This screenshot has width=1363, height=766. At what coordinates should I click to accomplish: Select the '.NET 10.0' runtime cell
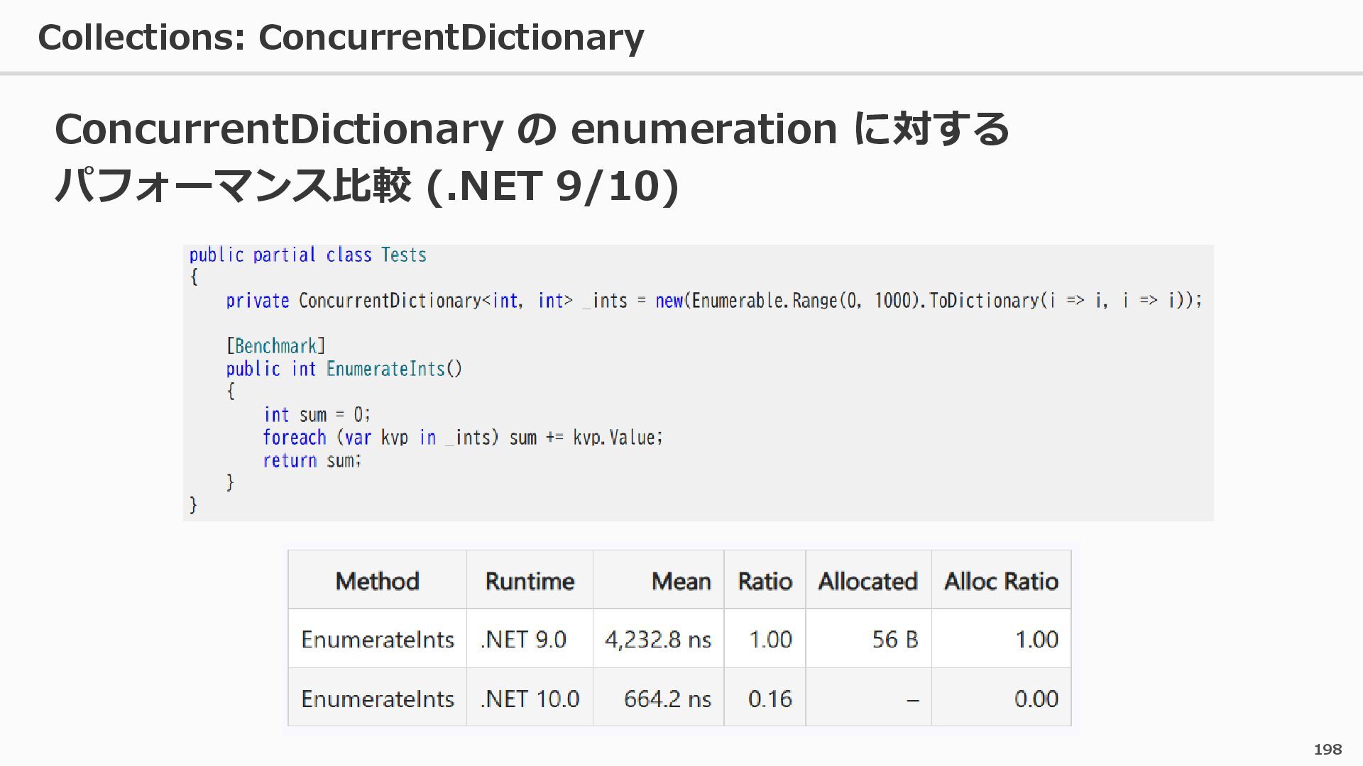[x=530, y=699]
